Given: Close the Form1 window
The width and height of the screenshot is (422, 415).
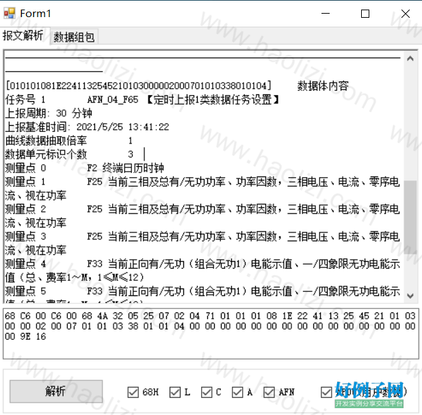Looking at the screenshot, I should point(406,14).
